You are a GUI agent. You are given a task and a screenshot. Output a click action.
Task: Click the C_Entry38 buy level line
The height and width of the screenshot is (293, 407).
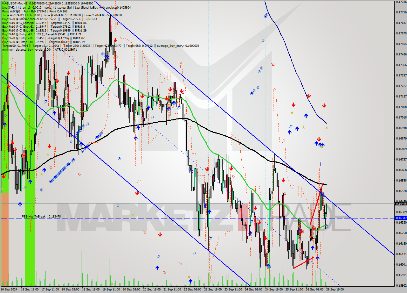44,23
